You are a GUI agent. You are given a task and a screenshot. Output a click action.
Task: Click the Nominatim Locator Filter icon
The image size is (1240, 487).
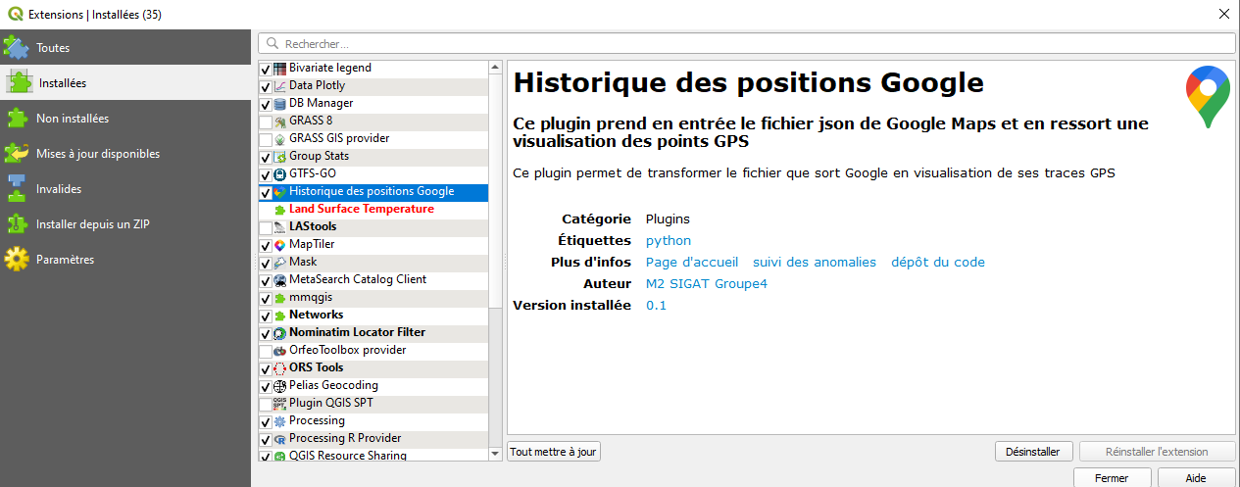pyautogui.click(x=279, y=333)
